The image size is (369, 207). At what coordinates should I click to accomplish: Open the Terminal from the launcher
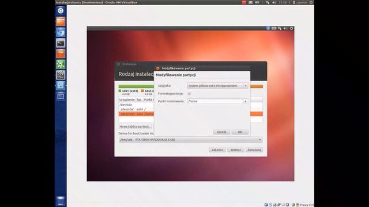coord(61,43)
